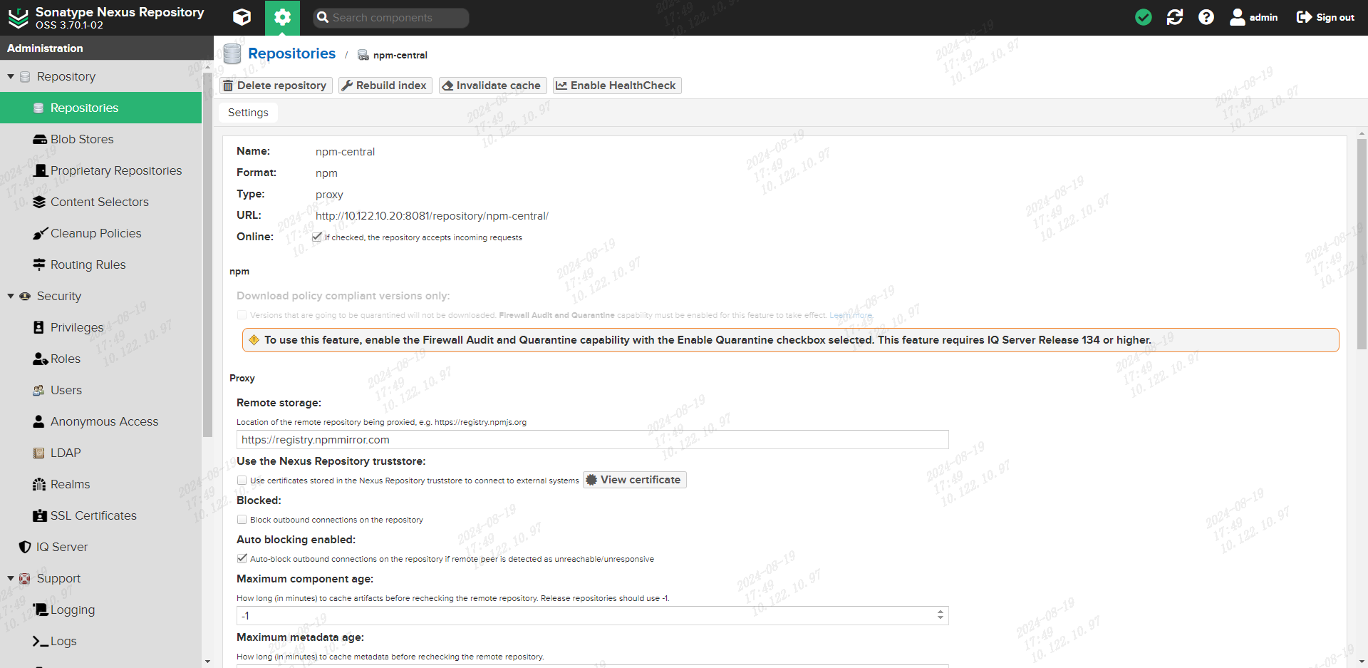The image size is (1368, 668).
Task: Open Logs terminal icon
Action: [41, 641]
